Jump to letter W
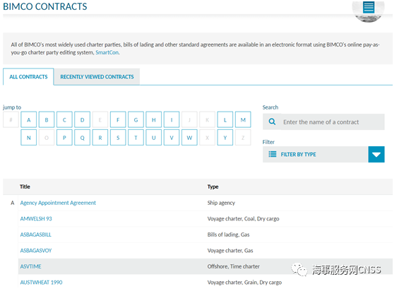 pos(189,138)
